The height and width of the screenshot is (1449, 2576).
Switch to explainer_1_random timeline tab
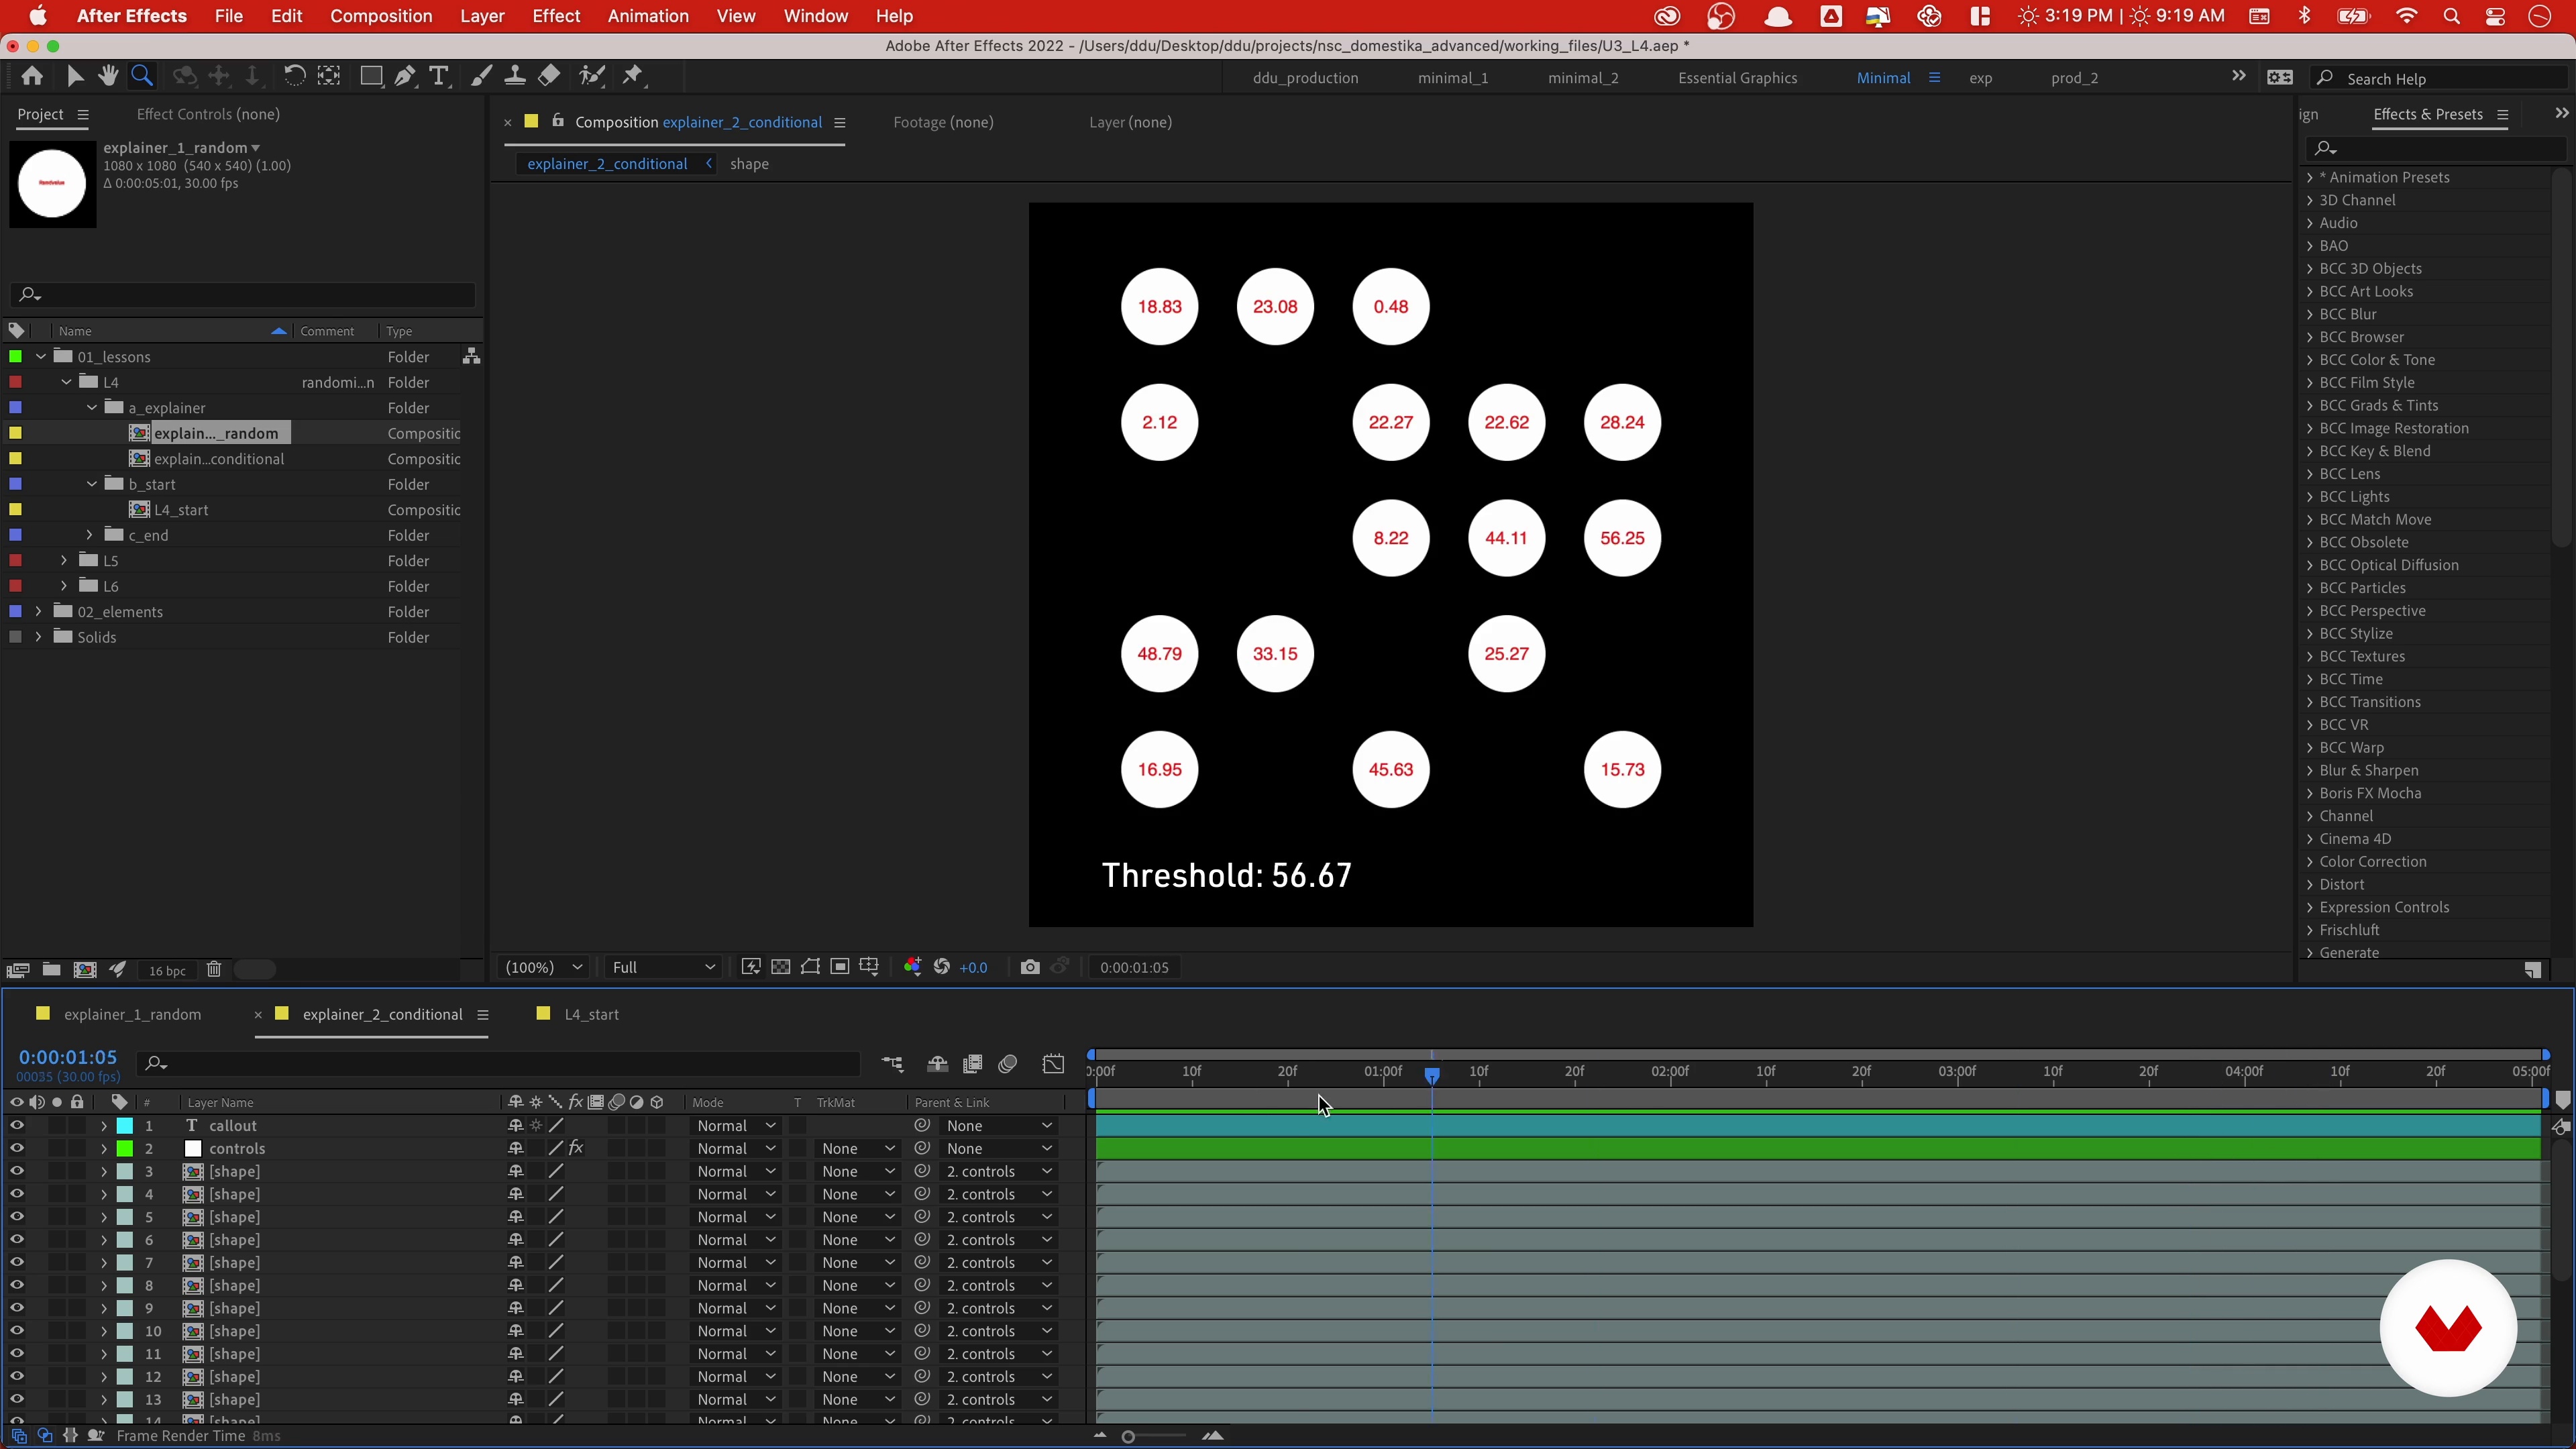(x=132, y=1014)
